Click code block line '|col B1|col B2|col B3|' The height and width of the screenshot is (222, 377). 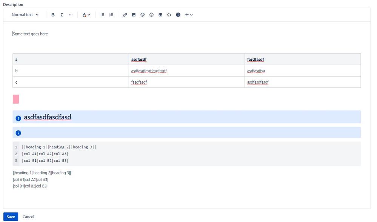[45, 161]
